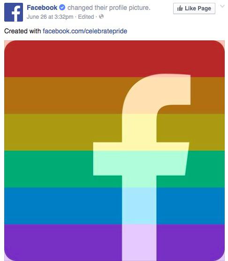Image resolution: width=228 pixels, height=261 pixels.
Task: Open the Facebook page avatar icon
Action: [14, 12]
